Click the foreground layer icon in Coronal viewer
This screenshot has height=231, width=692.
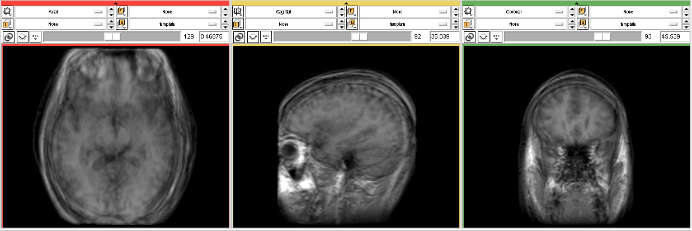(x=583, y=11)
